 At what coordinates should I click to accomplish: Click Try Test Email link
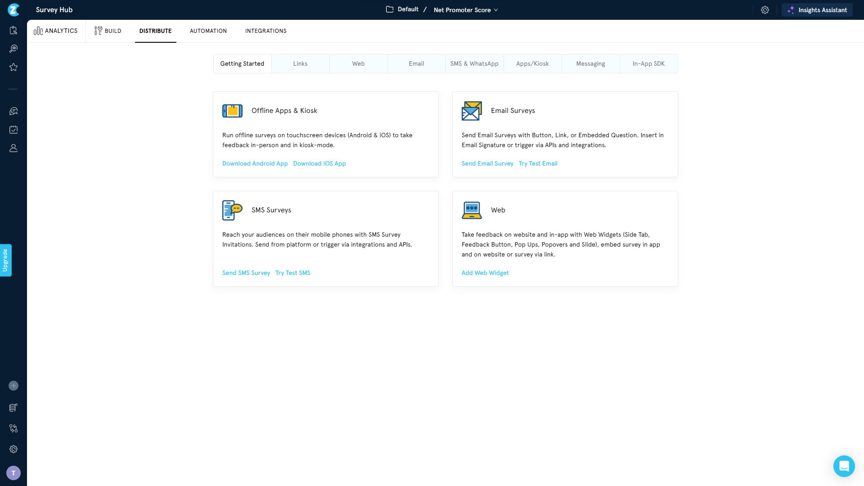point(538,164)
